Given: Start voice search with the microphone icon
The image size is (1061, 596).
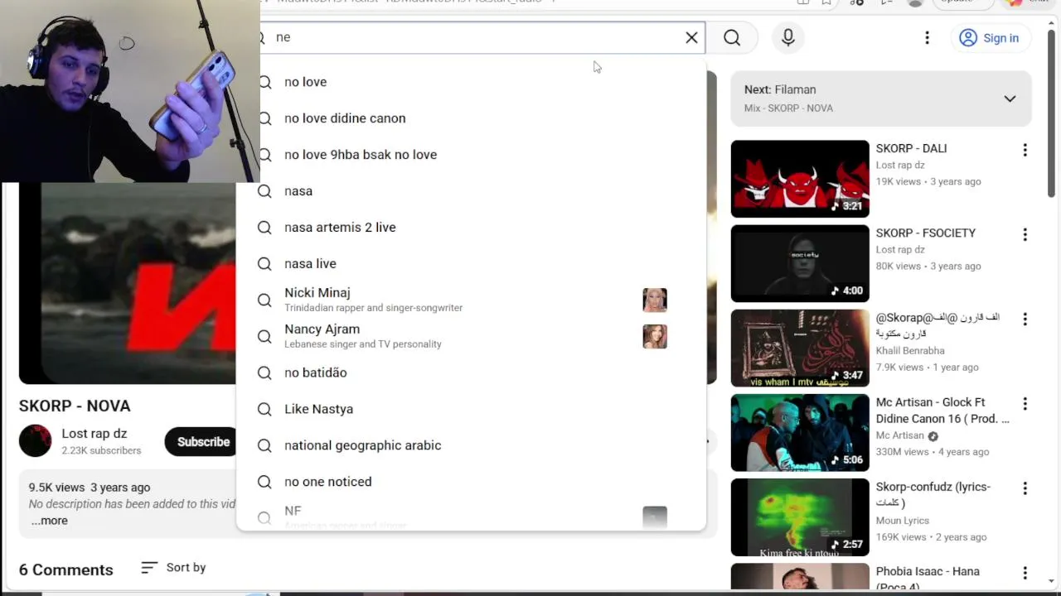Looking at the screenshot, I should tap(788, 37).
